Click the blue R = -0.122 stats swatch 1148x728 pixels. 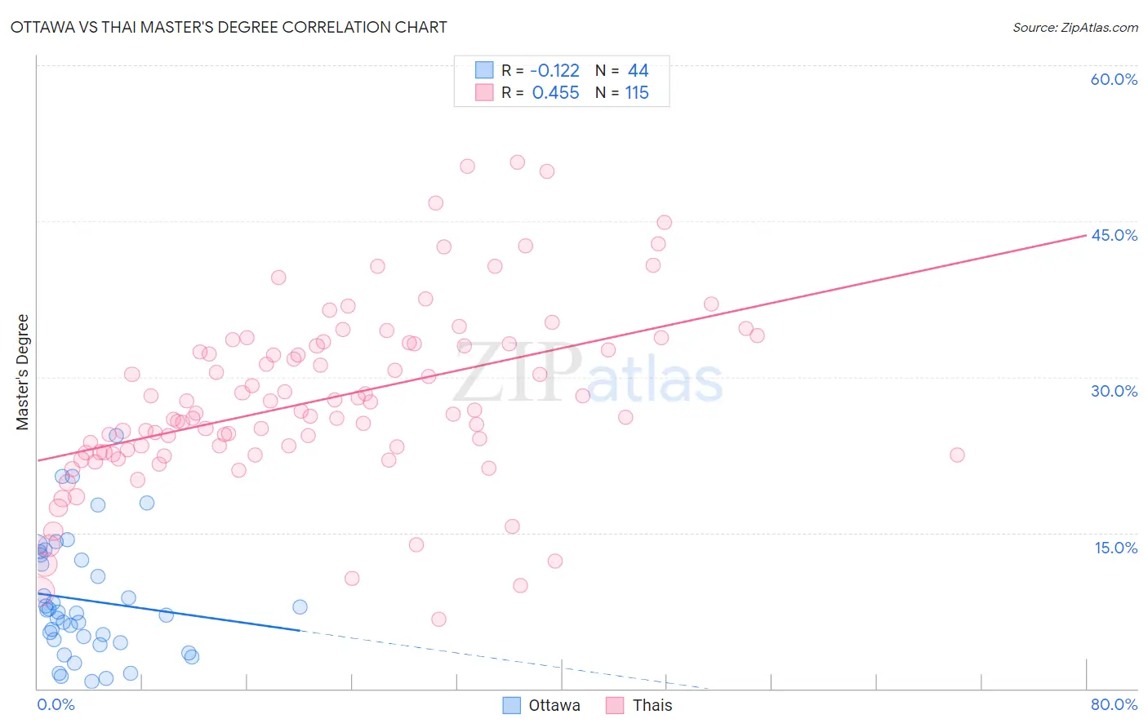484,70
